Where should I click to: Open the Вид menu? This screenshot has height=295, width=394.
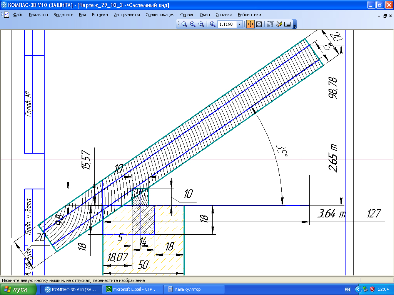tap(82, 15)
